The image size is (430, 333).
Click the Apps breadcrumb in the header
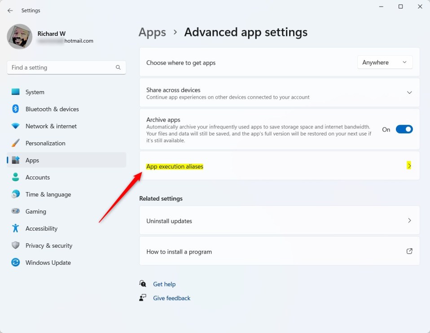(x=152, y=32)
